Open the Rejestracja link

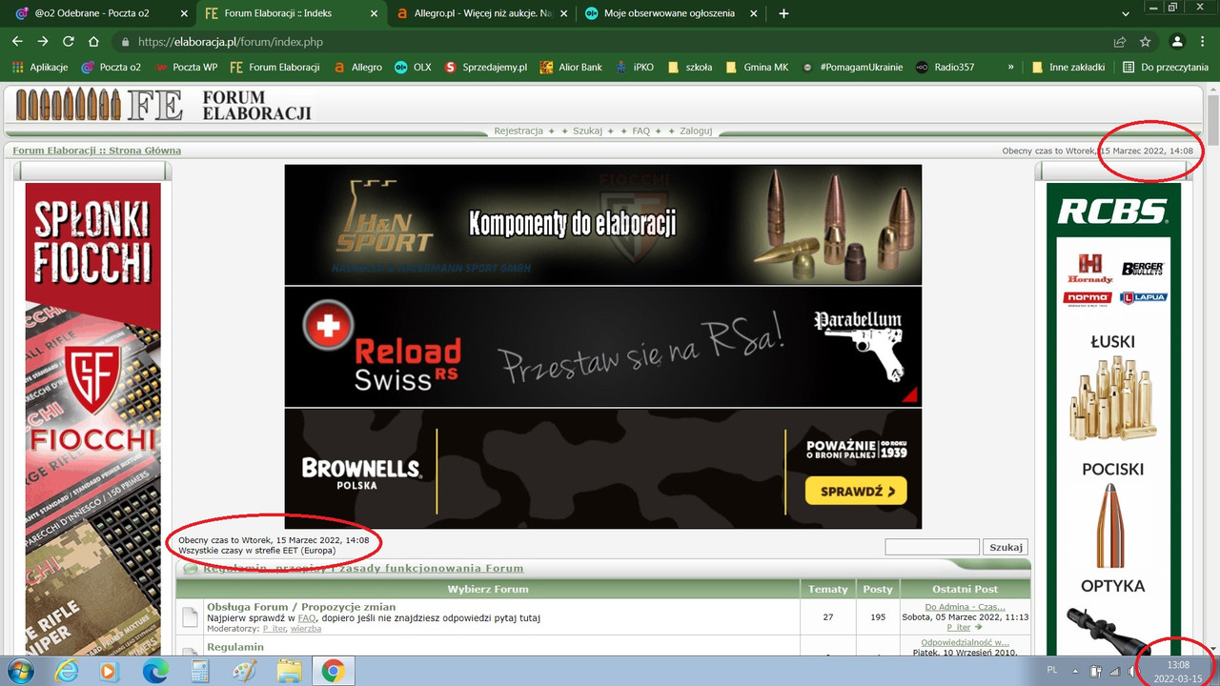coord(518,131)
